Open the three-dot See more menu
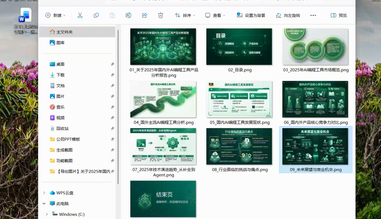The image size is (381, 219). tap(313, 15)
